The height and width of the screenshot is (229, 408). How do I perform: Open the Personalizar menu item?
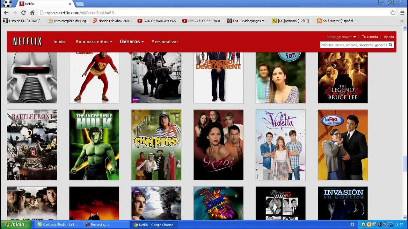pos(165,42)
